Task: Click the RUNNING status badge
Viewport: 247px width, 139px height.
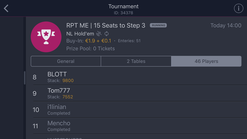Action: [x=158, y=25]
